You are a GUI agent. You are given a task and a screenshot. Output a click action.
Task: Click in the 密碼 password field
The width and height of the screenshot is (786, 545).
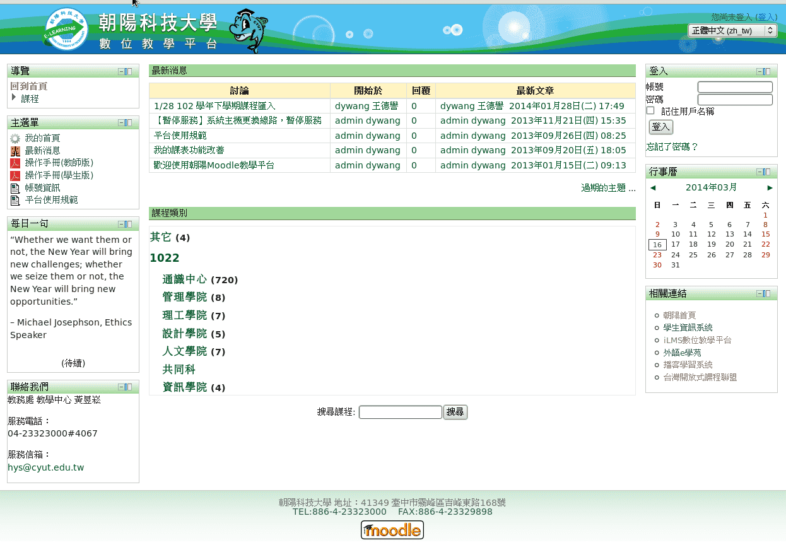pos(735,100)
